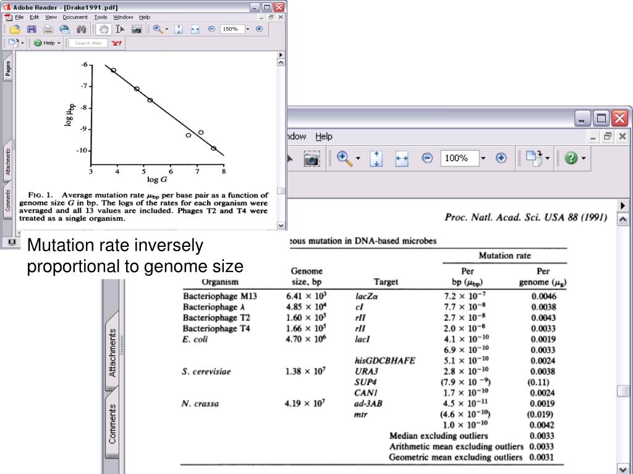Screen dimensions: 633x474
Task: Expand help icon dropdown in back window
Action: (584, 158)
